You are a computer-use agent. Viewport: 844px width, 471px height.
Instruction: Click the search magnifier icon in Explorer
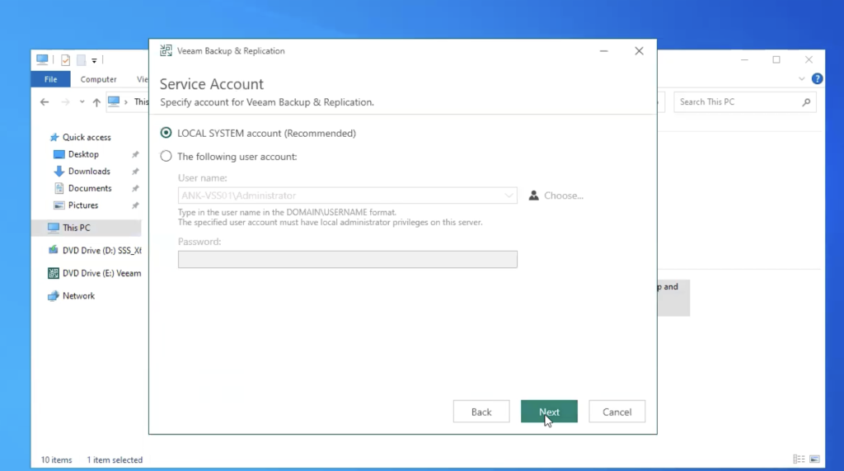[806, 101]
